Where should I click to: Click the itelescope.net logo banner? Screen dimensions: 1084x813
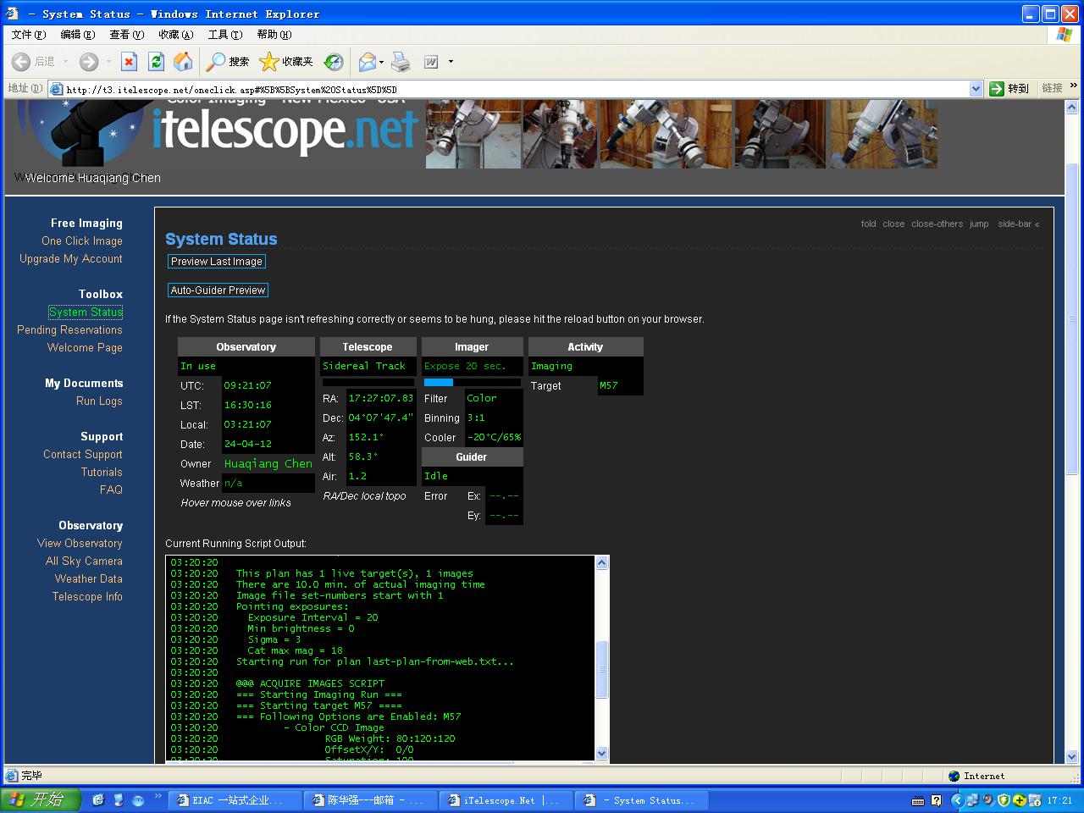[x=285, y=131]
